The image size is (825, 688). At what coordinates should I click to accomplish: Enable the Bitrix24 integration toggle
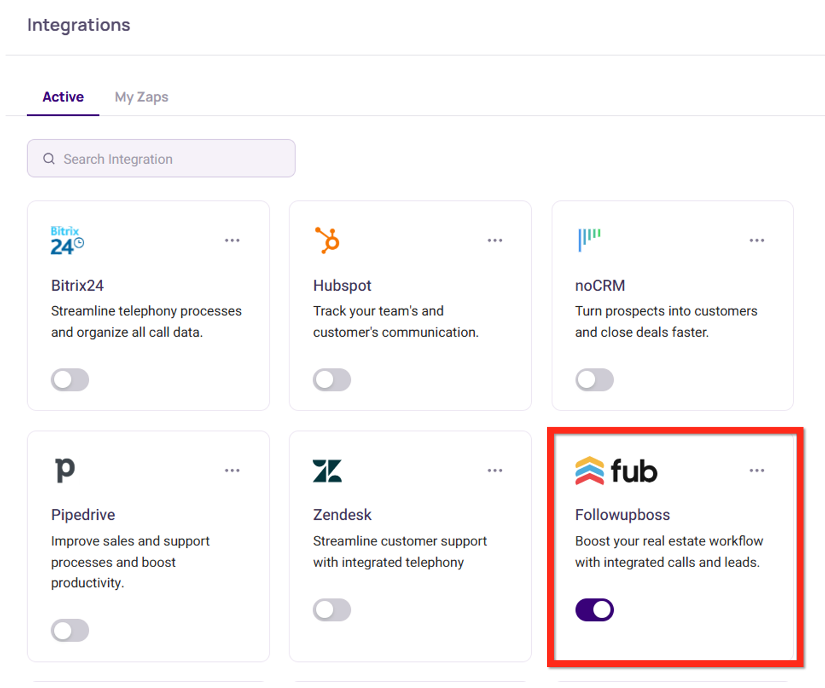coord(70,380)
